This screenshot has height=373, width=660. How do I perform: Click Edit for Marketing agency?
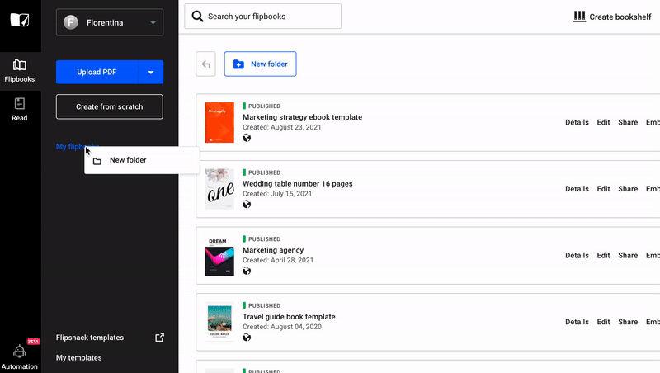coord(603,256)
